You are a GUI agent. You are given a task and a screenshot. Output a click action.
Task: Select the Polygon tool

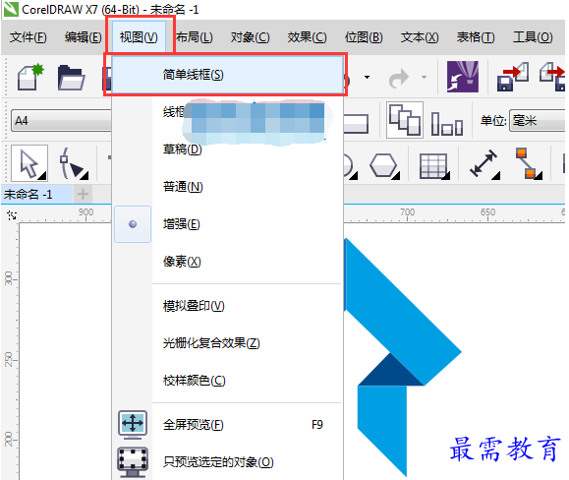384,166
